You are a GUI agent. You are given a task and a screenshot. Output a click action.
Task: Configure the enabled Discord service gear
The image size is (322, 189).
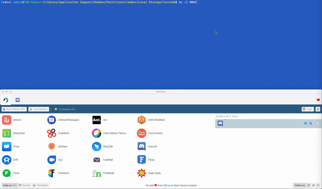(x=305, y=124)
